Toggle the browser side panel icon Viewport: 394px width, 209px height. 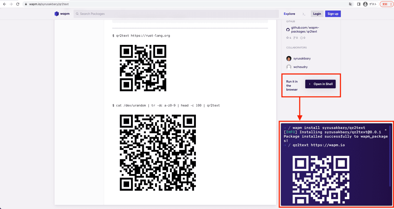pyautogui.click(x=359, y=4)
